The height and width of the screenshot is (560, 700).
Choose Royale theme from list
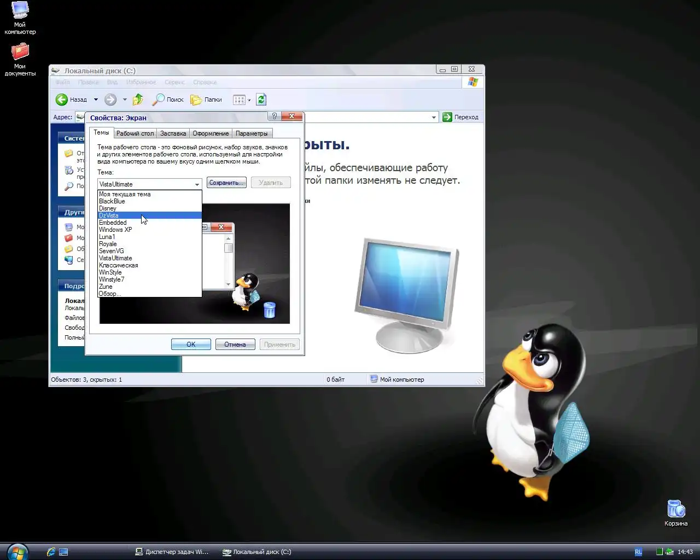[150, 244]
